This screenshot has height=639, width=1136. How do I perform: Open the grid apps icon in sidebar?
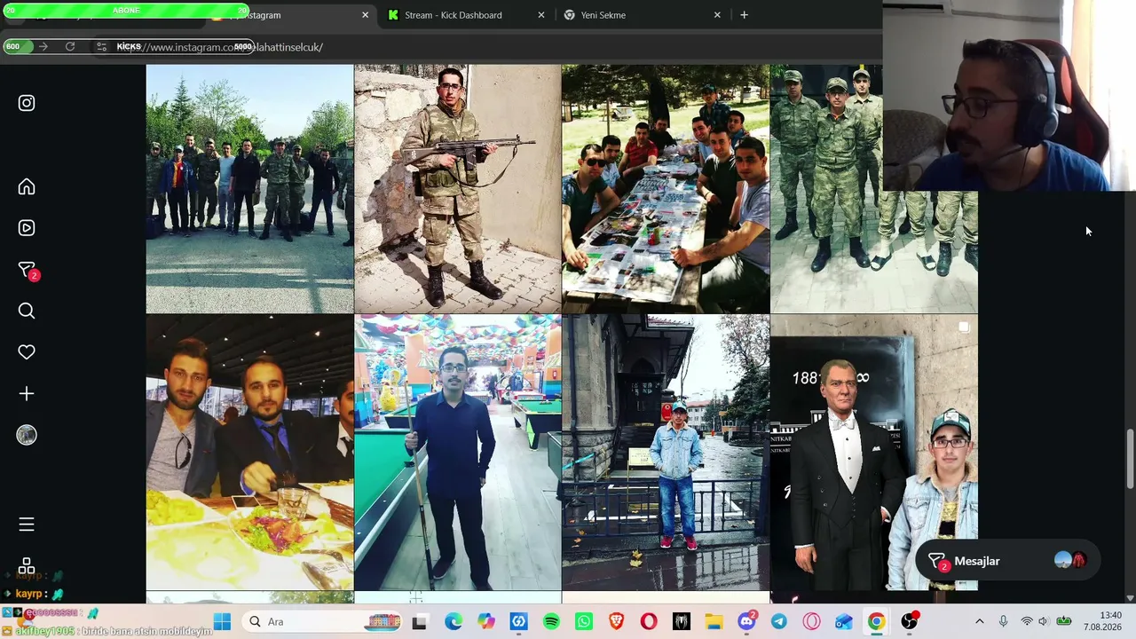tap(27, 565)
